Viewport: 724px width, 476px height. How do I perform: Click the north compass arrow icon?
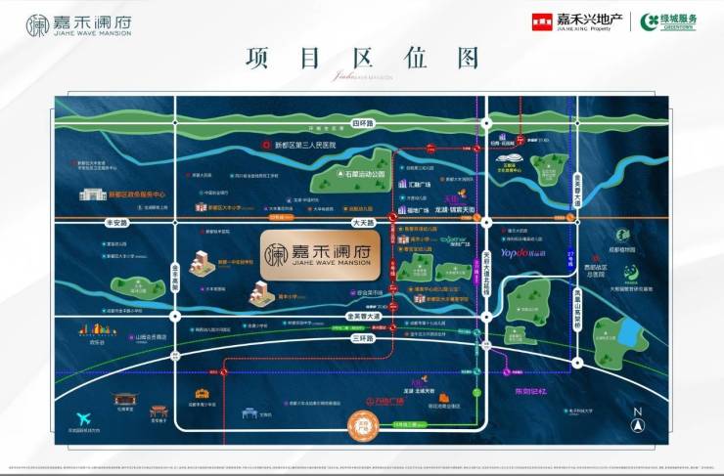point(638,420)
